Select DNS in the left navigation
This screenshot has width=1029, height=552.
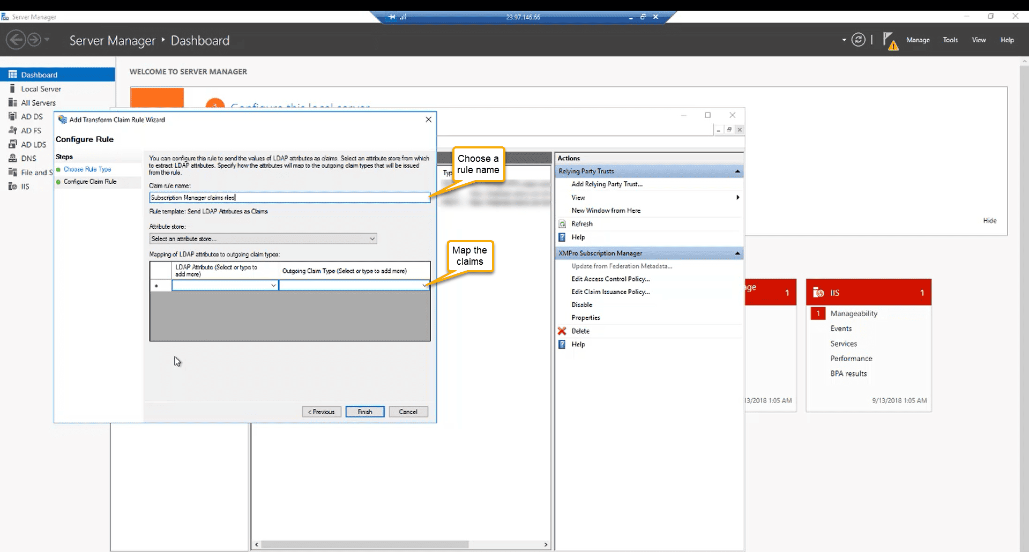tap(28, 158)
